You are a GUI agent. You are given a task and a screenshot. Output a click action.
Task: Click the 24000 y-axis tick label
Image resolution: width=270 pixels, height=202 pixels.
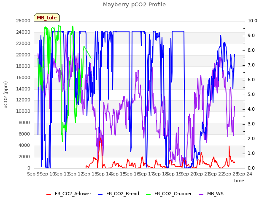pyautogui.click(x=23, y=32)
